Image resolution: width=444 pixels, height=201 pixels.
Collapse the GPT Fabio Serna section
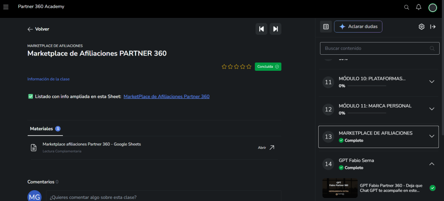[x=431, y=164]
